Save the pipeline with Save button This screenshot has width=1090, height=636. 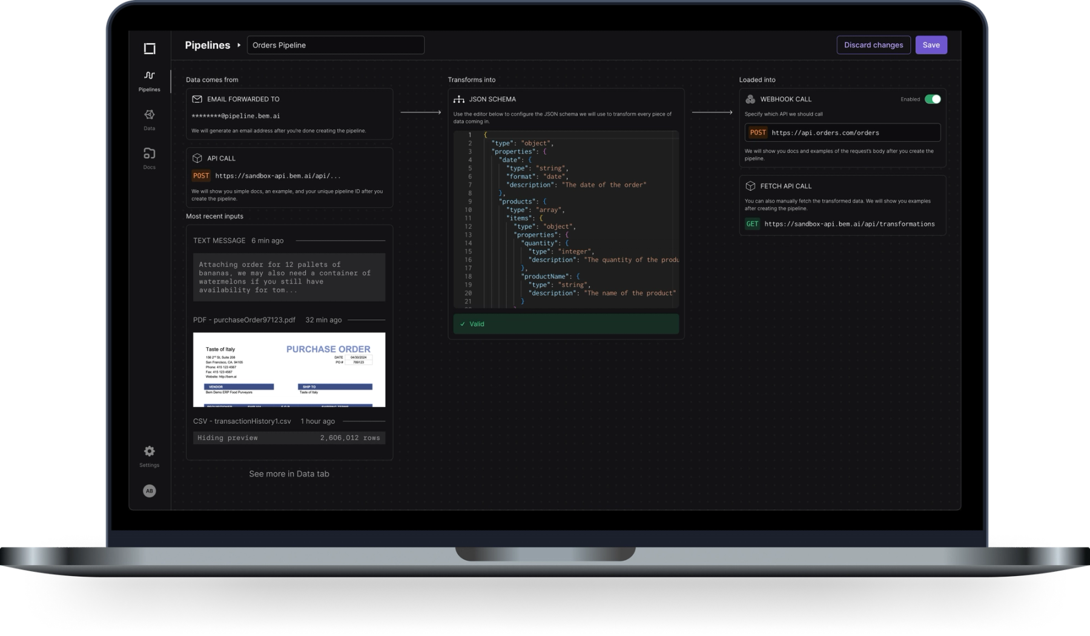click(931, 45)
